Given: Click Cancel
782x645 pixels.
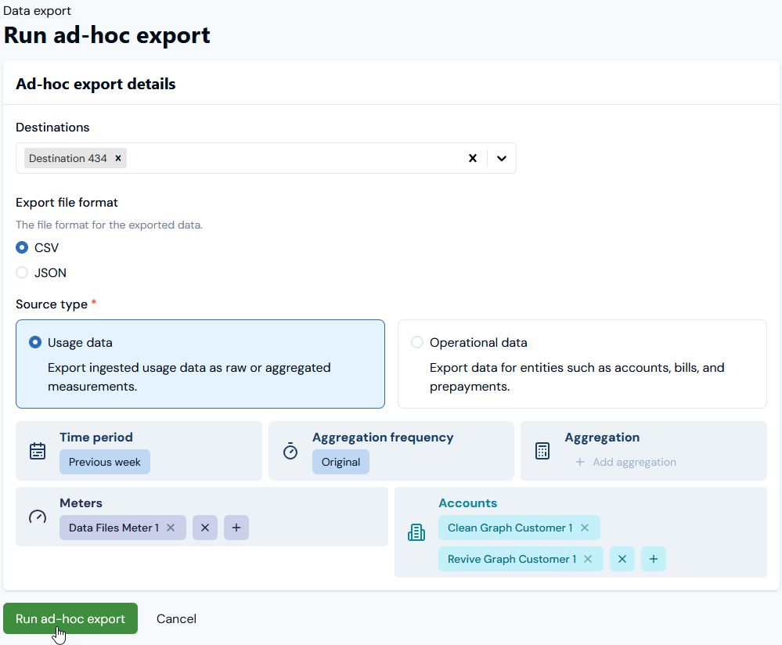Looking at the screenshot, I should [177, 618].
